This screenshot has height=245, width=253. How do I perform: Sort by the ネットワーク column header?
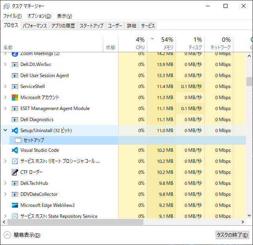click(219, 44)
